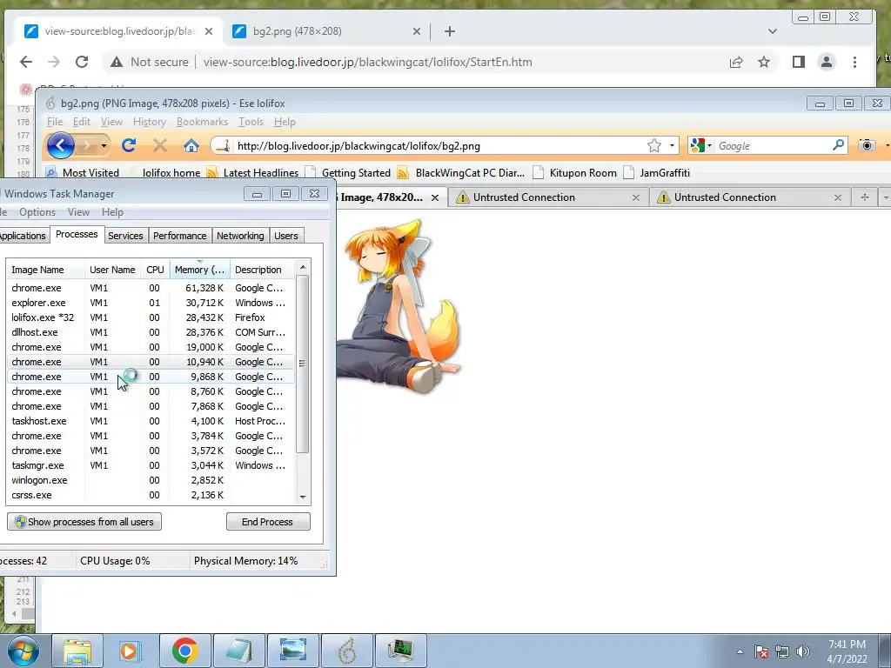Viewport: 891px width, 668px height.
Task: Click Chrome's reload page icon
Action: tap(82, 62)
